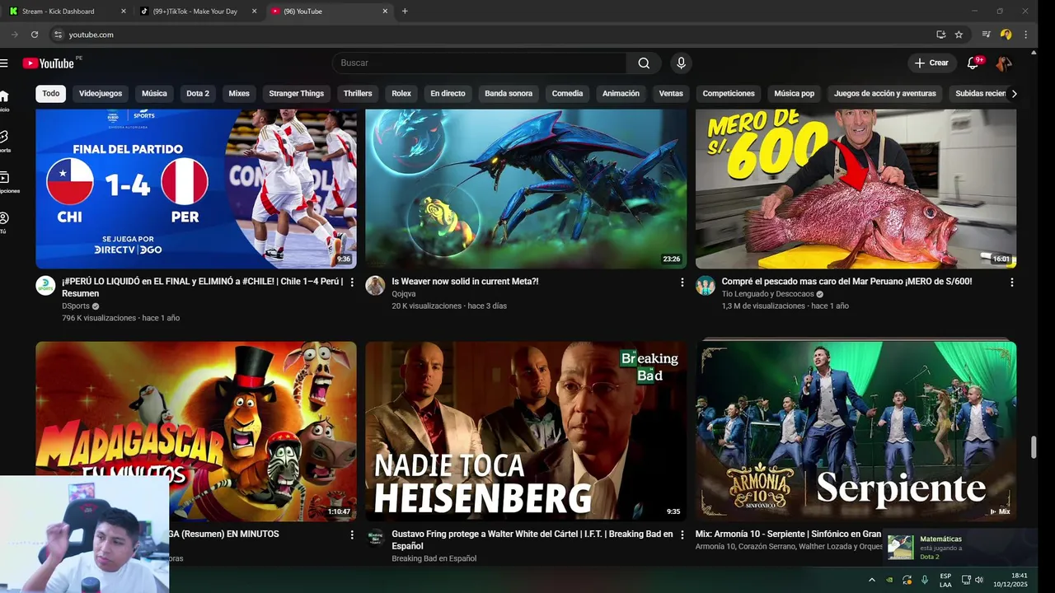Open Chrome three-dot menu
This screenshot has height=593, width=1055.
pyautogui.click(x=1026, y=35)
